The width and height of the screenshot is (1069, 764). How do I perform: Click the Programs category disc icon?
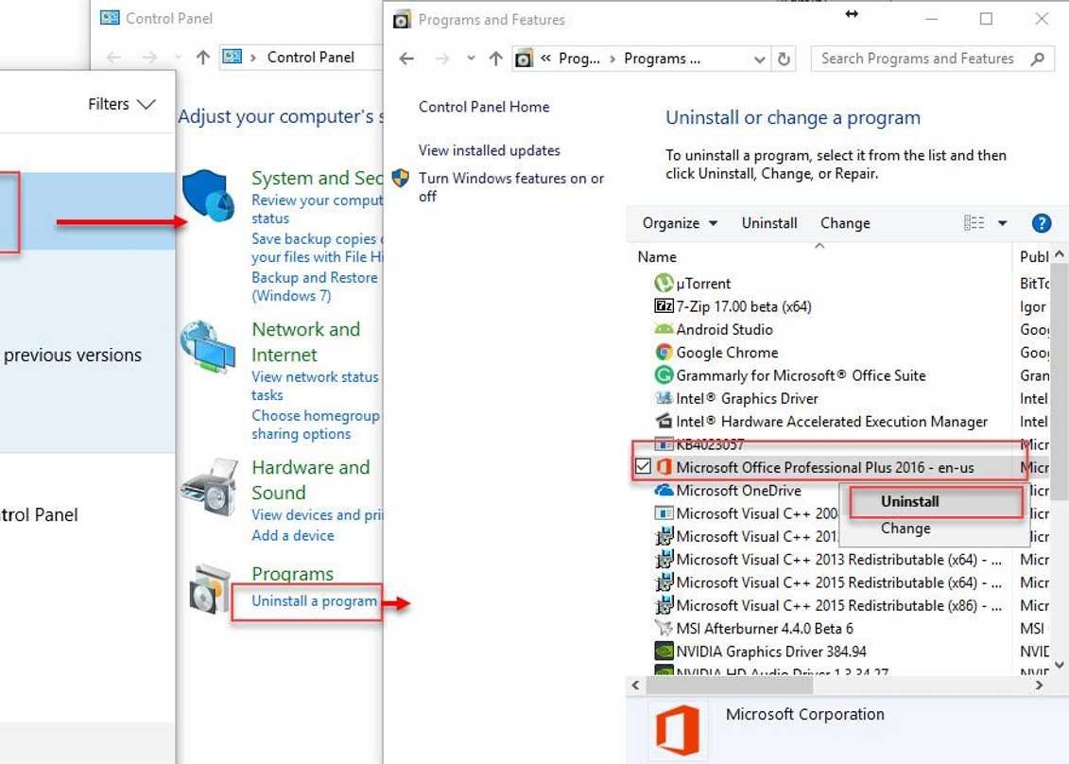coord(211,589)
